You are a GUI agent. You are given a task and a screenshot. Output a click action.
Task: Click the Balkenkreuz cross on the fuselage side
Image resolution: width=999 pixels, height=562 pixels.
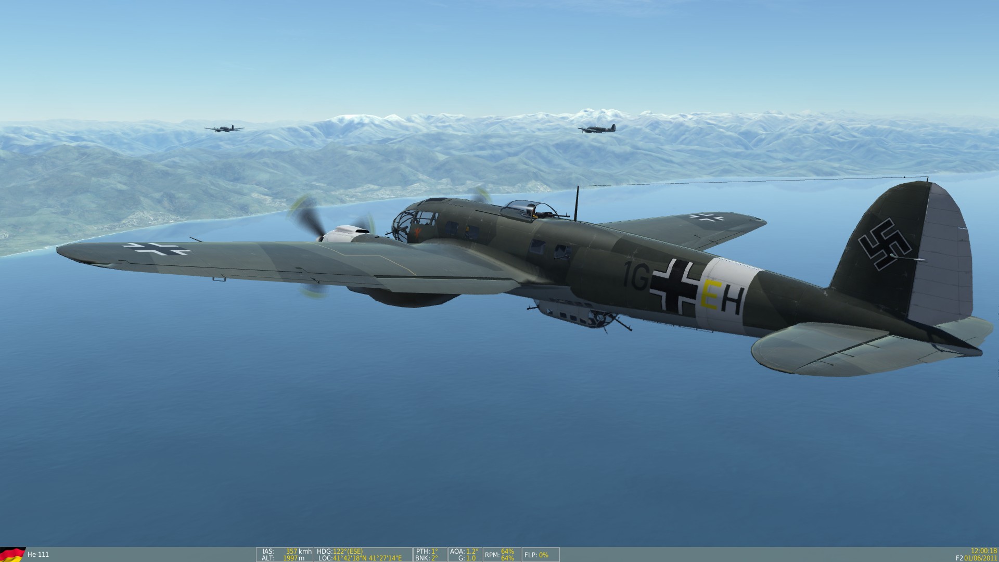click(x=675, y=286)
